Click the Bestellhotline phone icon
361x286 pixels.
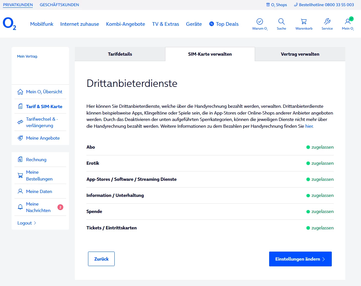[296, 5]
